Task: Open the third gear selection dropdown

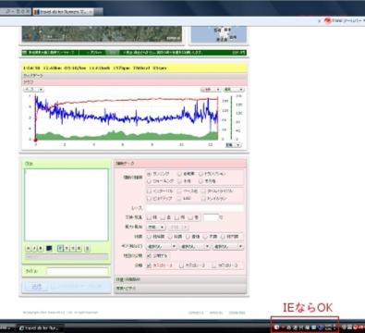Action: click(228, 246)
